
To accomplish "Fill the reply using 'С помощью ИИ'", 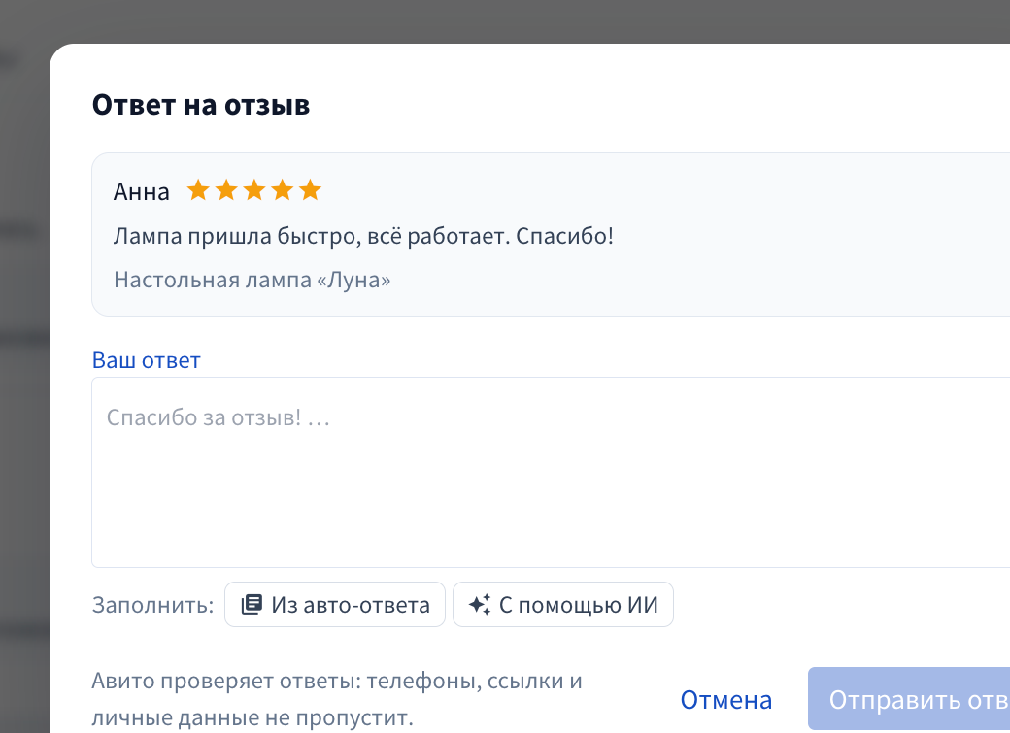I will 563,604.
